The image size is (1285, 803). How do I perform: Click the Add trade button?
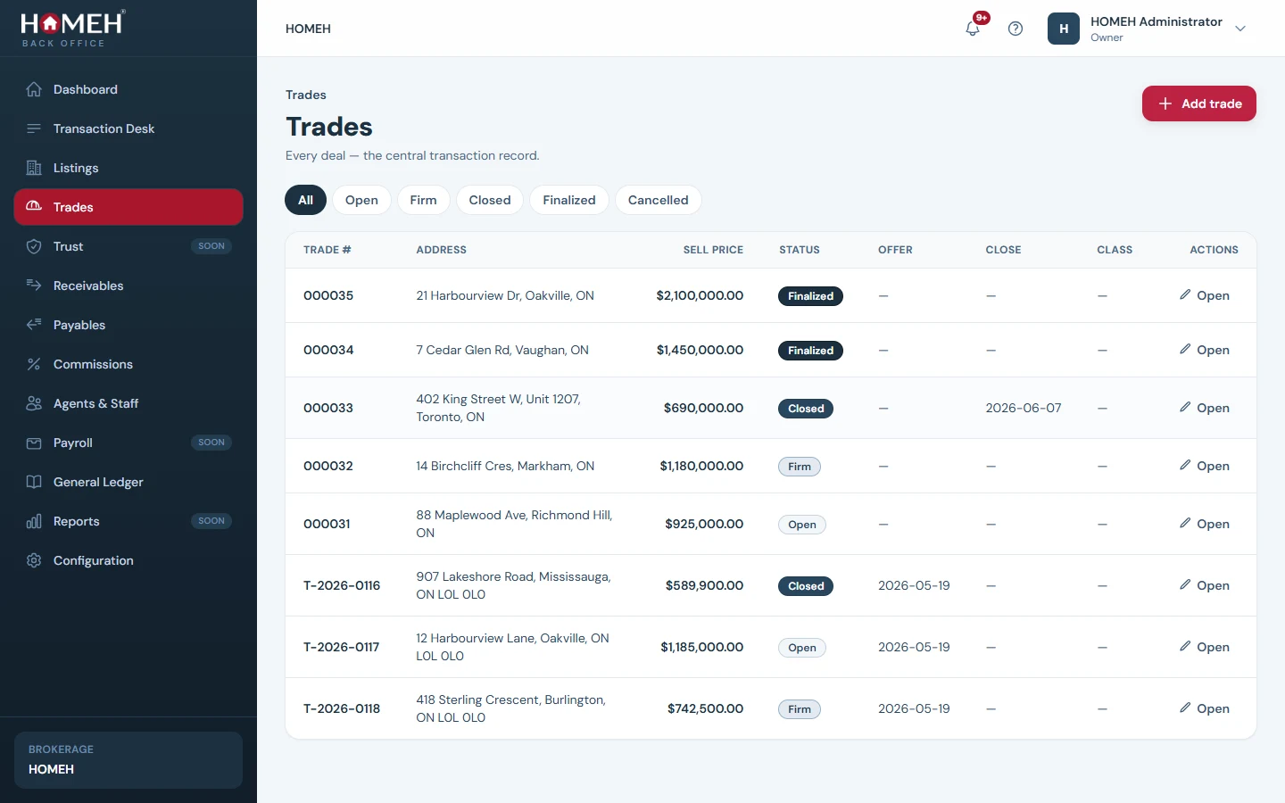[1199, 103]
